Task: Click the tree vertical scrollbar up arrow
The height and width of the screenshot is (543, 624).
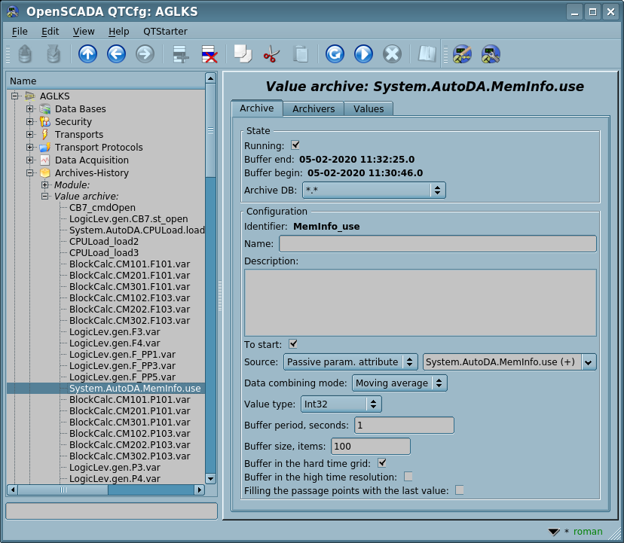Action: point(210,78)
